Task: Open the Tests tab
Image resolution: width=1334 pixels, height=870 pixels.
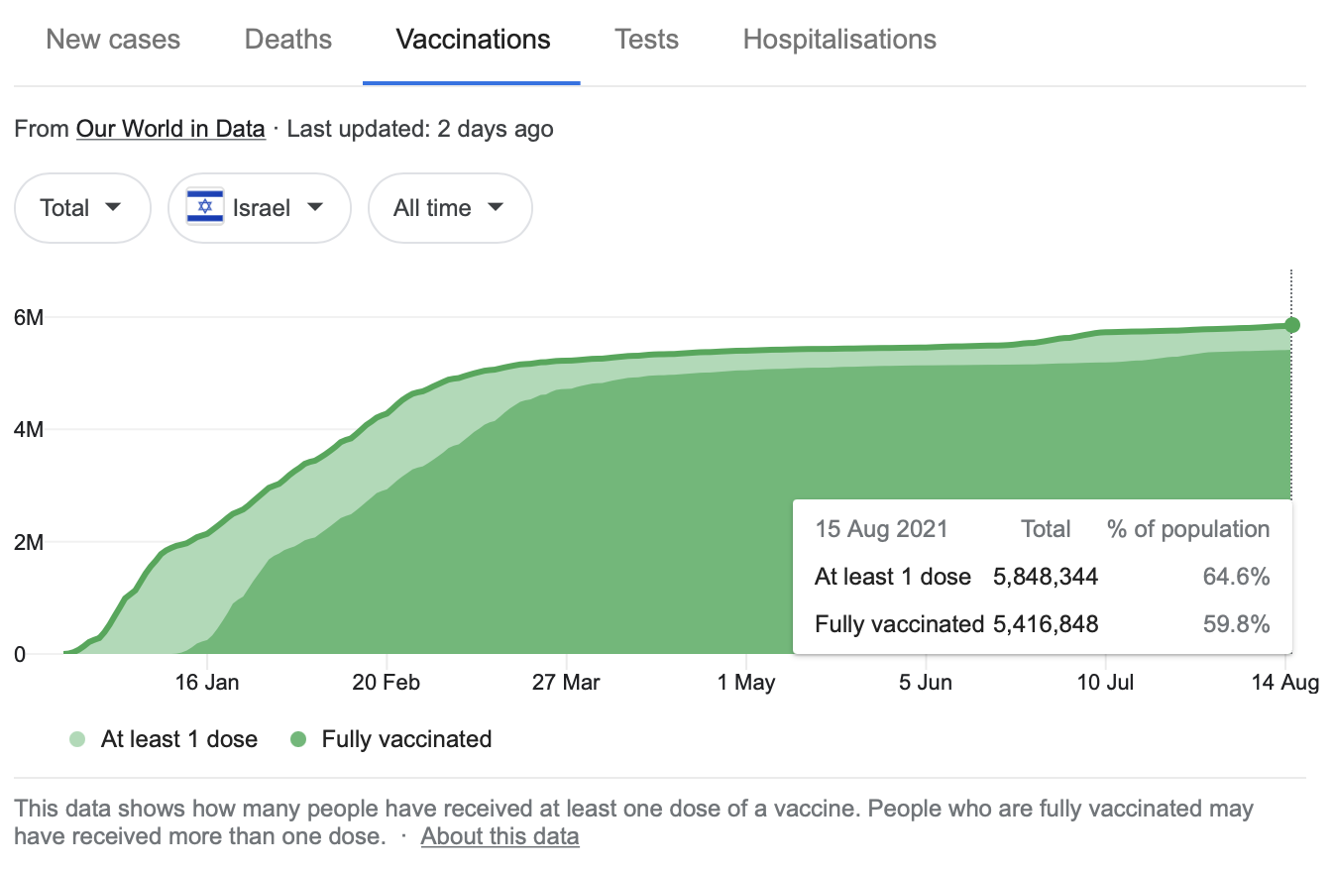Action: tap(646, 40)
